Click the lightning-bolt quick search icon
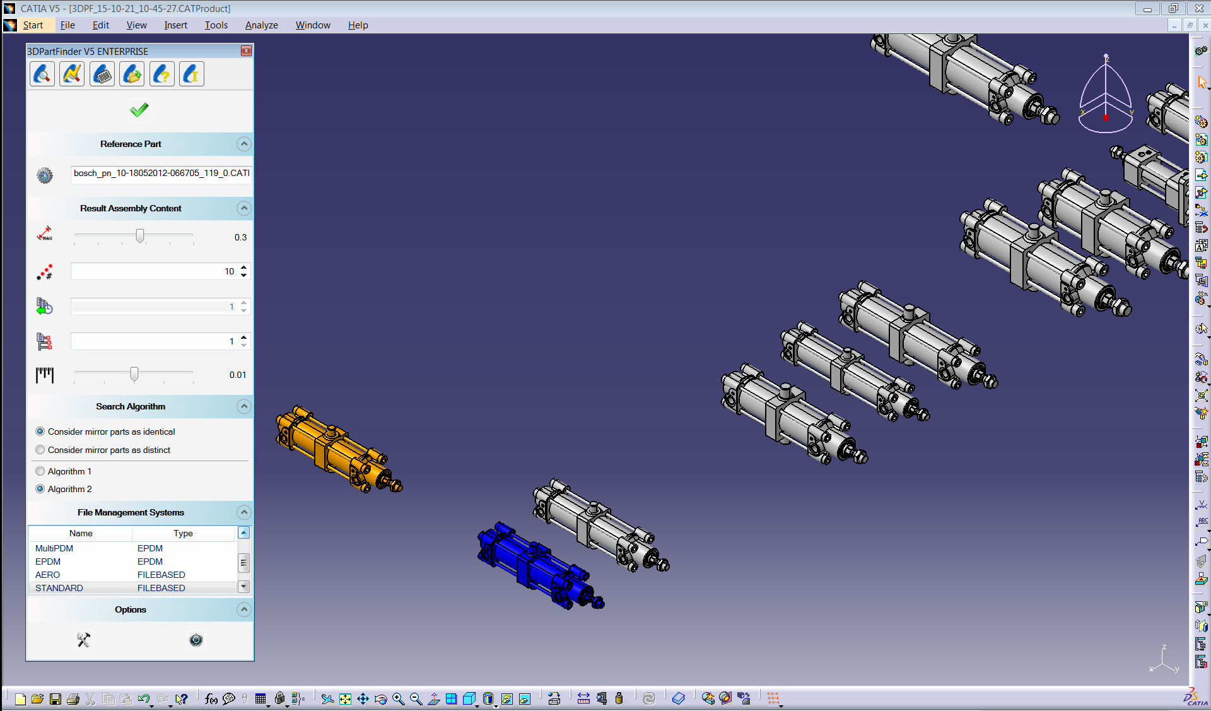This screenshot has height=711, width=1211. [x=72, y=74]
